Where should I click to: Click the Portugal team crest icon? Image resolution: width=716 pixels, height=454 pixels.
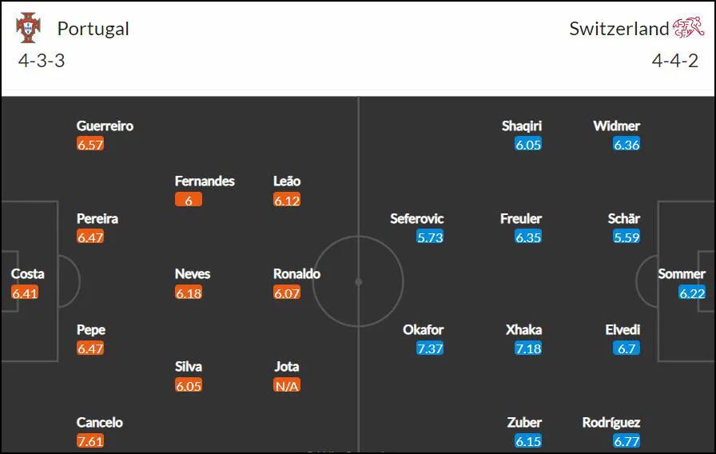click(28, 27)
